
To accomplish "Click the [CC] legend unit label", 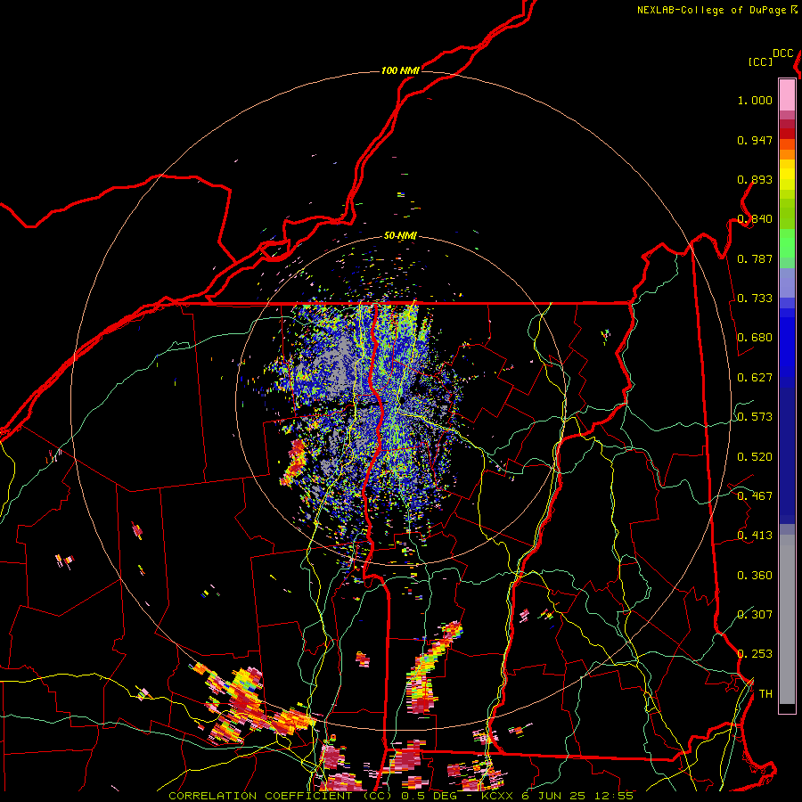I will point(760,61).
